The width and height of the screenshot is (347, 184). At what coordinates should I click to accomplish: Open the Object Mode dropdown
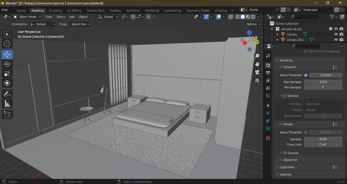coord(27,17)
